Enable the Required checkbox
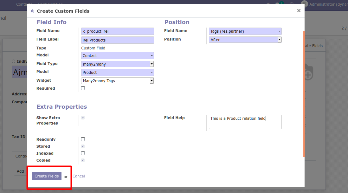This screenshot has height=193, width=348. point(83,88)
